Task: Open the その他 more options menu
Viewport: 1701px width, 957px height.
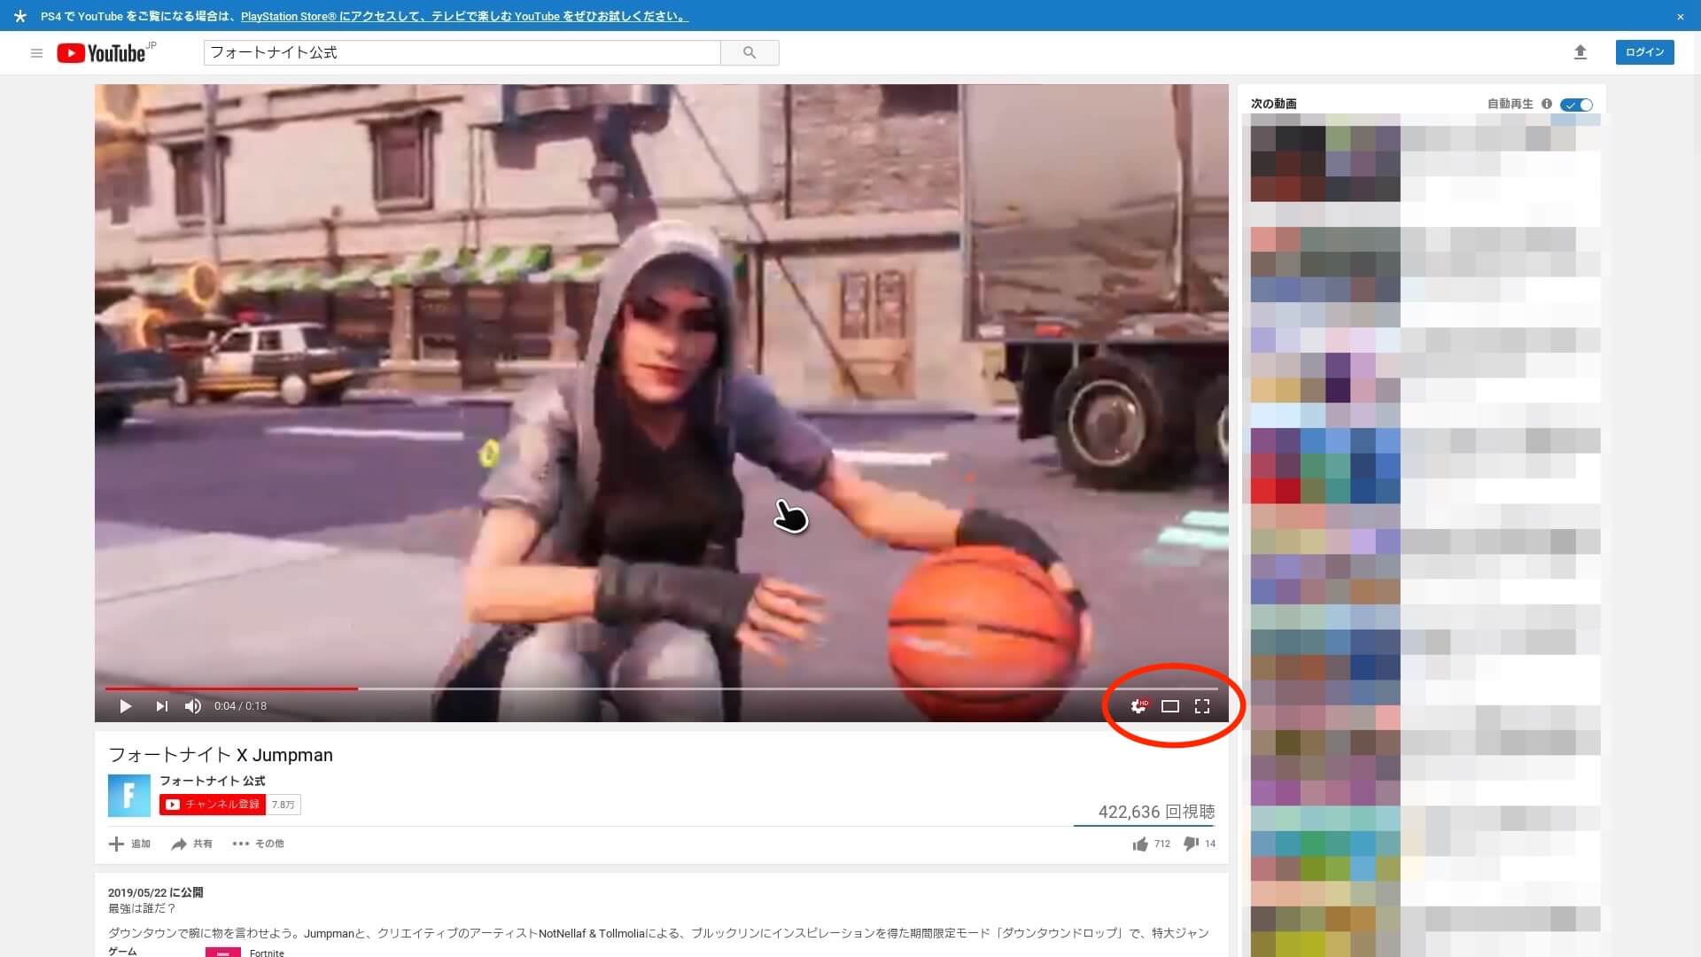Action: (x=258, y=844)
